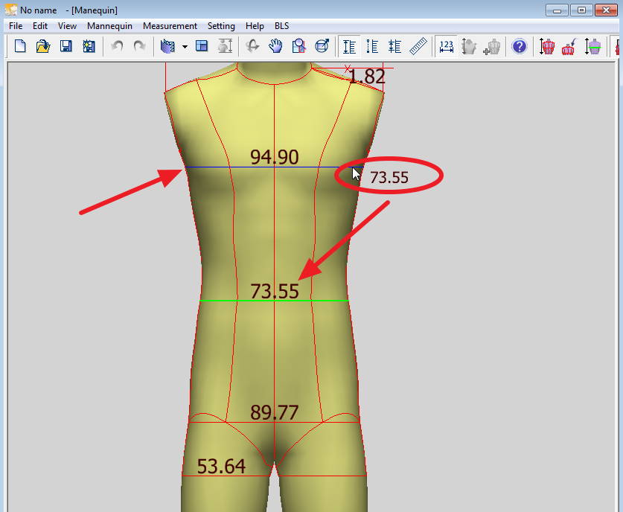Click the four-pane window layout icon
Screen dimensions: 623x512
click(x=202, y=46)
